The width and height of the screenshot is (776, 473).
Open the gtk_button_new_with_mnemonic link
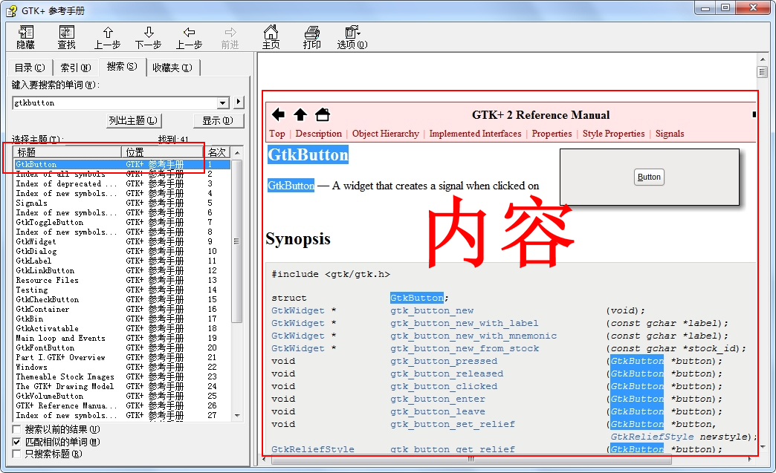coord(473,336)
